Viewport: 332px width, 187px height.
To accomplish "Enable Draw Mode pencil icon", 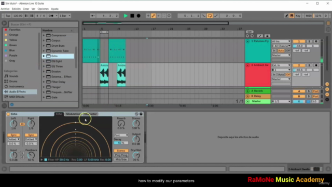I will click(x=286, y=16).
